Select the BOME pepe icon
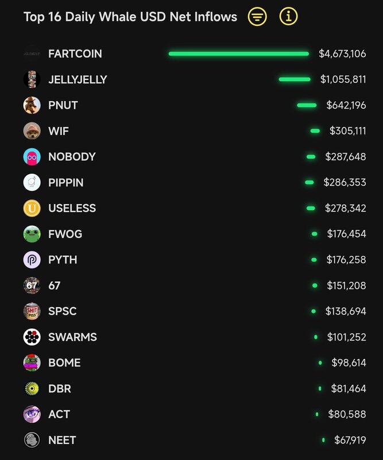Screen dimensions: 383x460 click(32, 363)
